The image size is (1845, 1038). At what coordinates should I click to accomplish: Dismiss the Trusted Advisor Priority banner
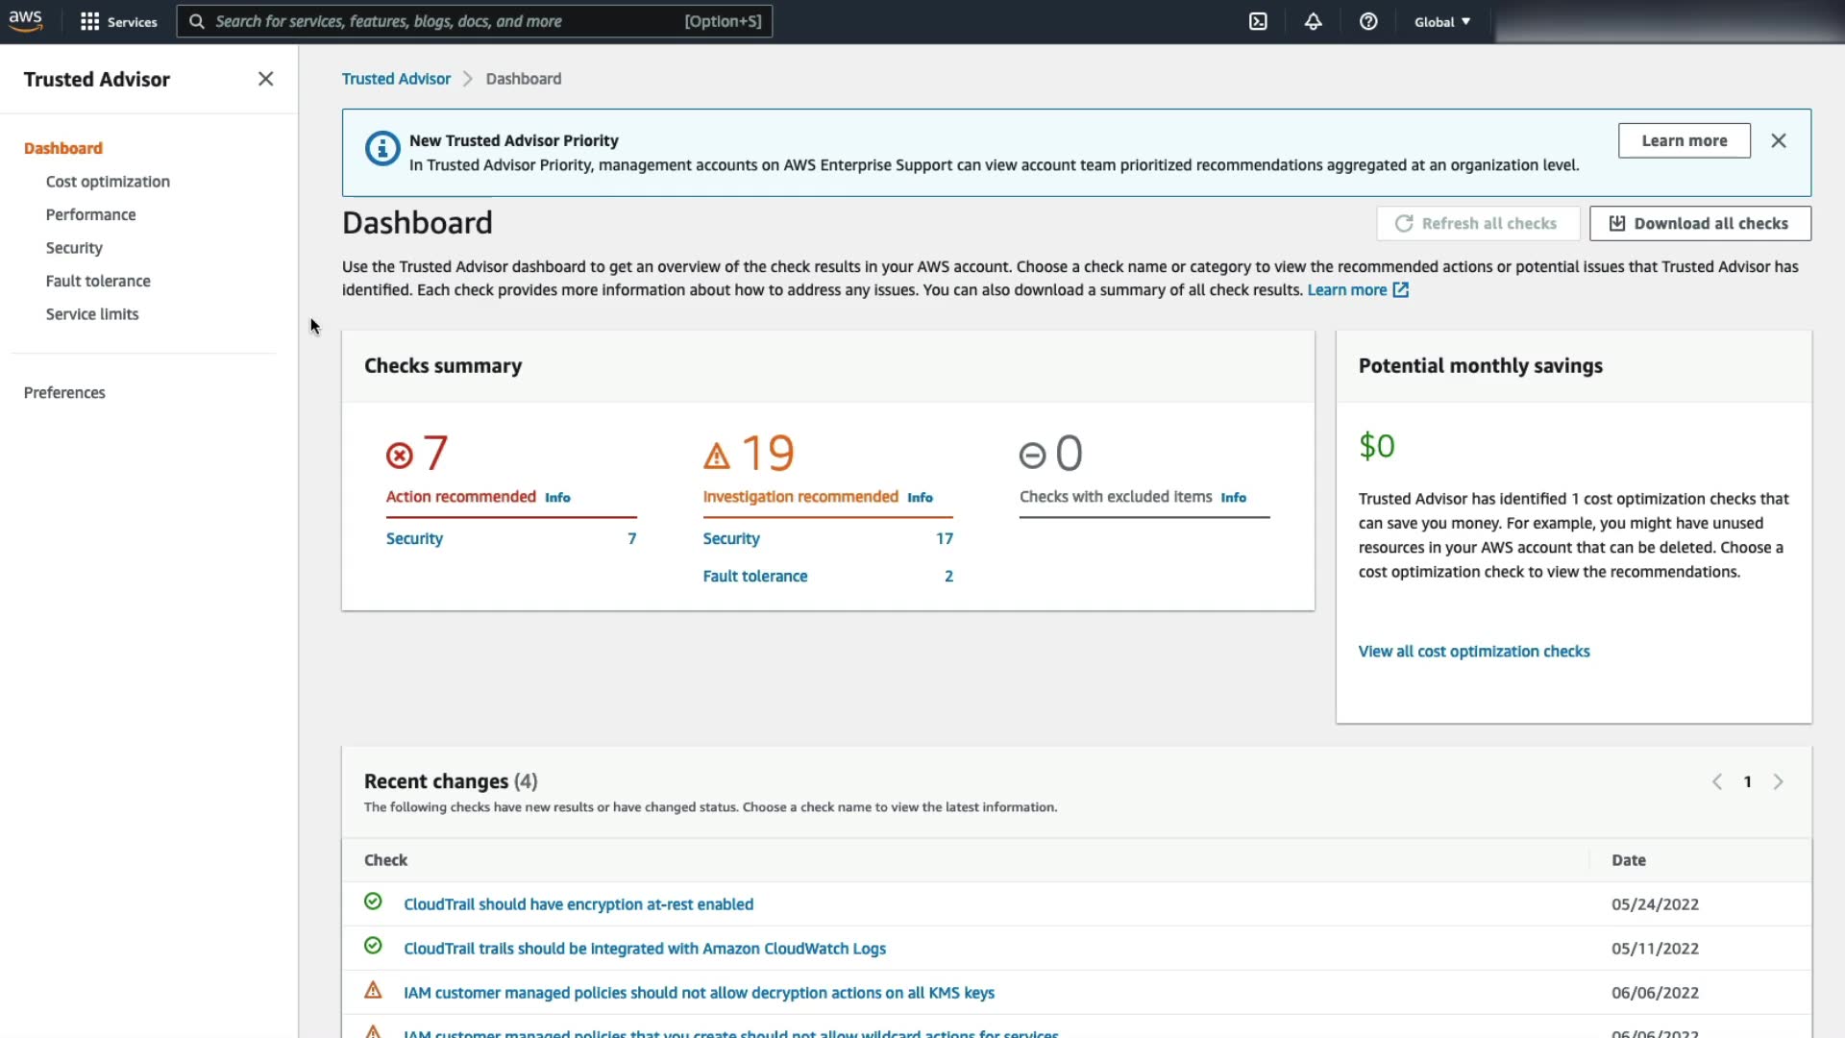click(1779, 140)
